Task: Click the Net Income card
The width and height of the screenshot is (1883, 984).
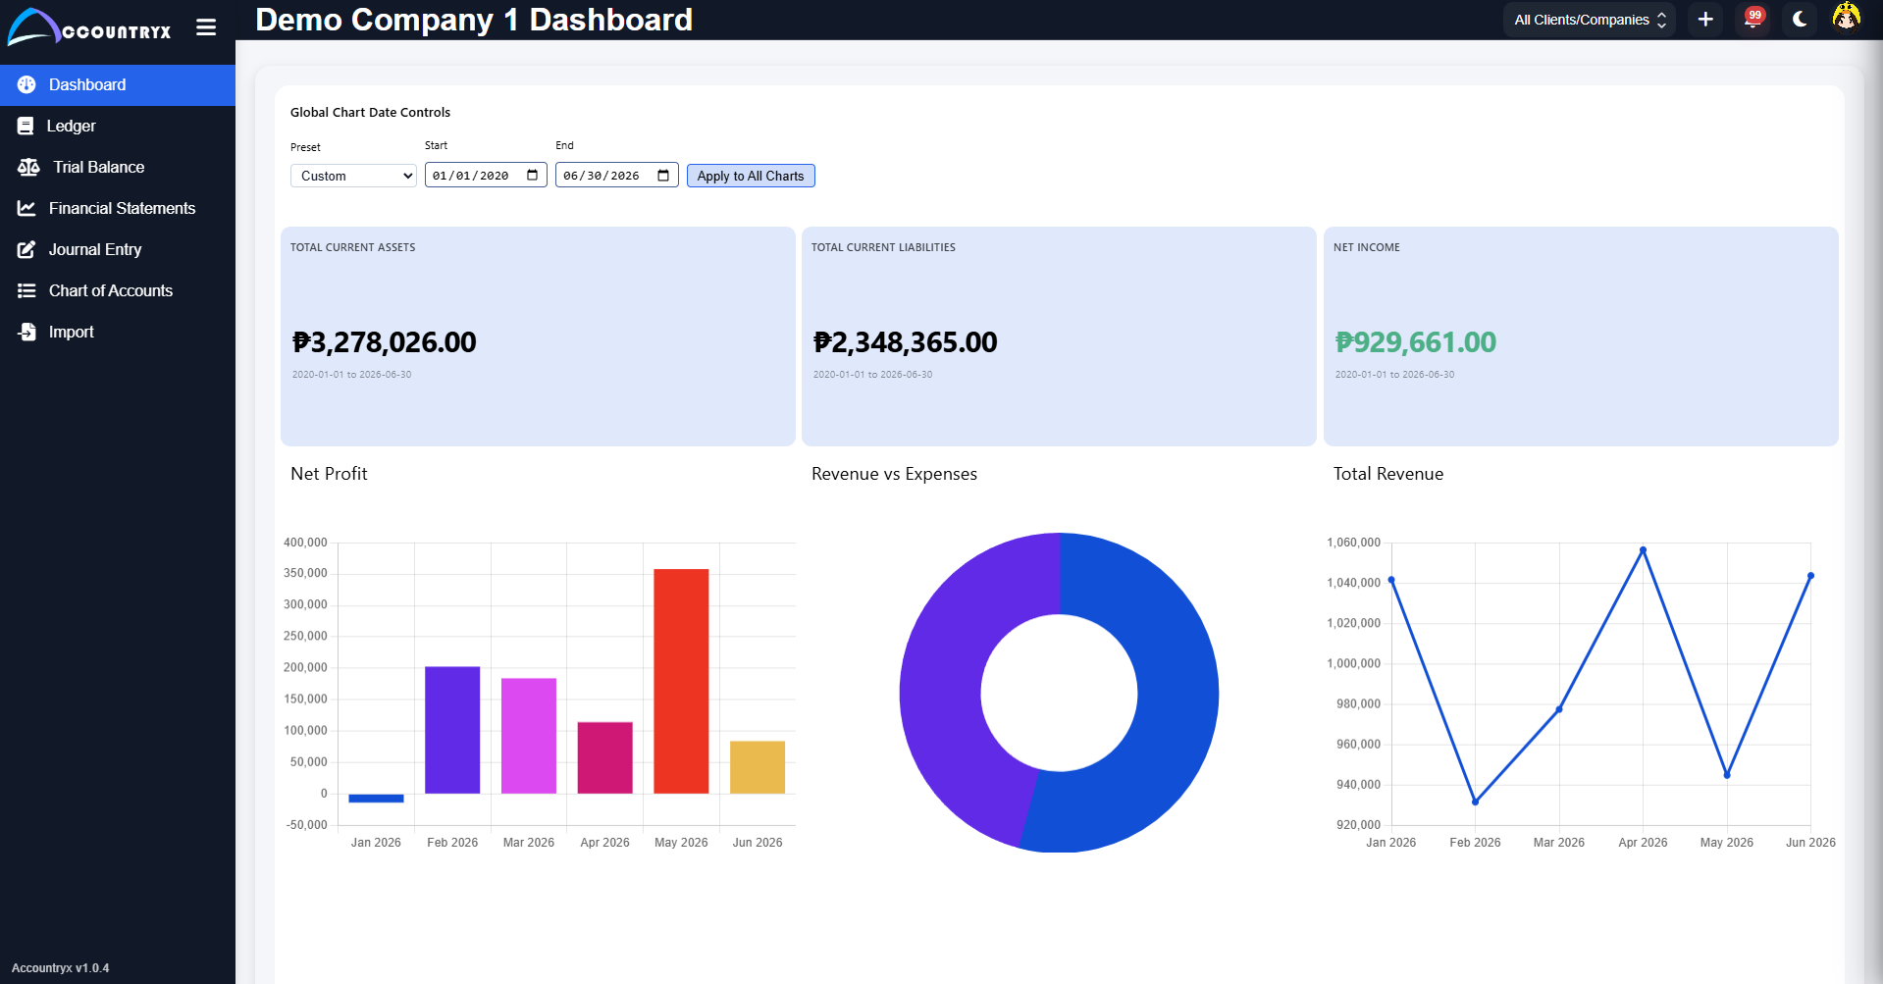Action: (1581, 337)
